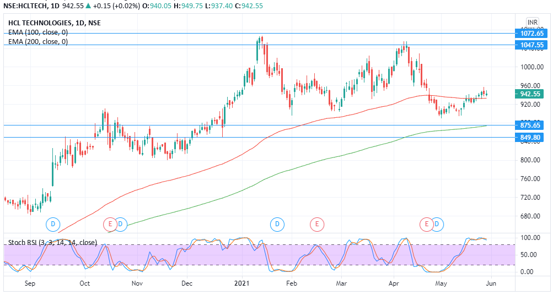Open the earnings marker in February
Image resolution: width=553 pixels, height=295 pixels.
point(316,224)
